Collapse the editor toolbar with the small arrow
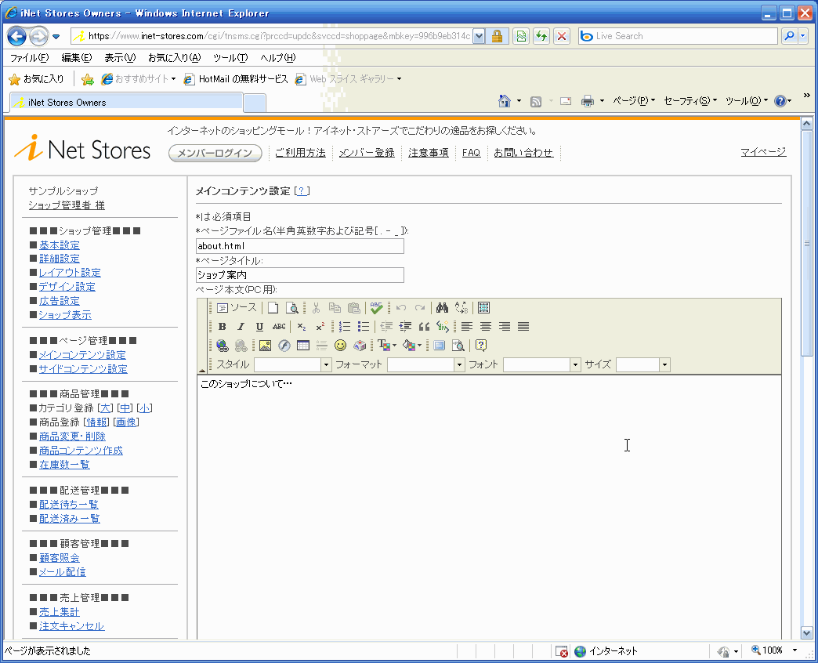 (202, 370)
